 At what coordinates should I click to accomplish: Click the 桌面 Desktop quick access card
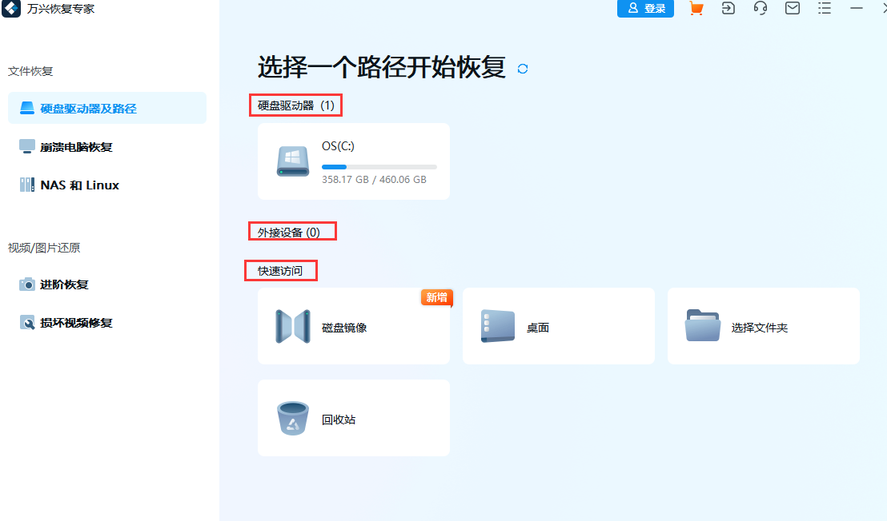(x=558, y=325)
